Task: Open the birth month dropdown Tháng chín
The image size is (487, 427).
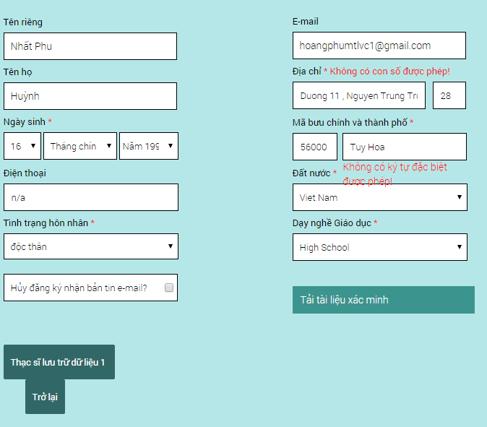Action: pos(80,146)
